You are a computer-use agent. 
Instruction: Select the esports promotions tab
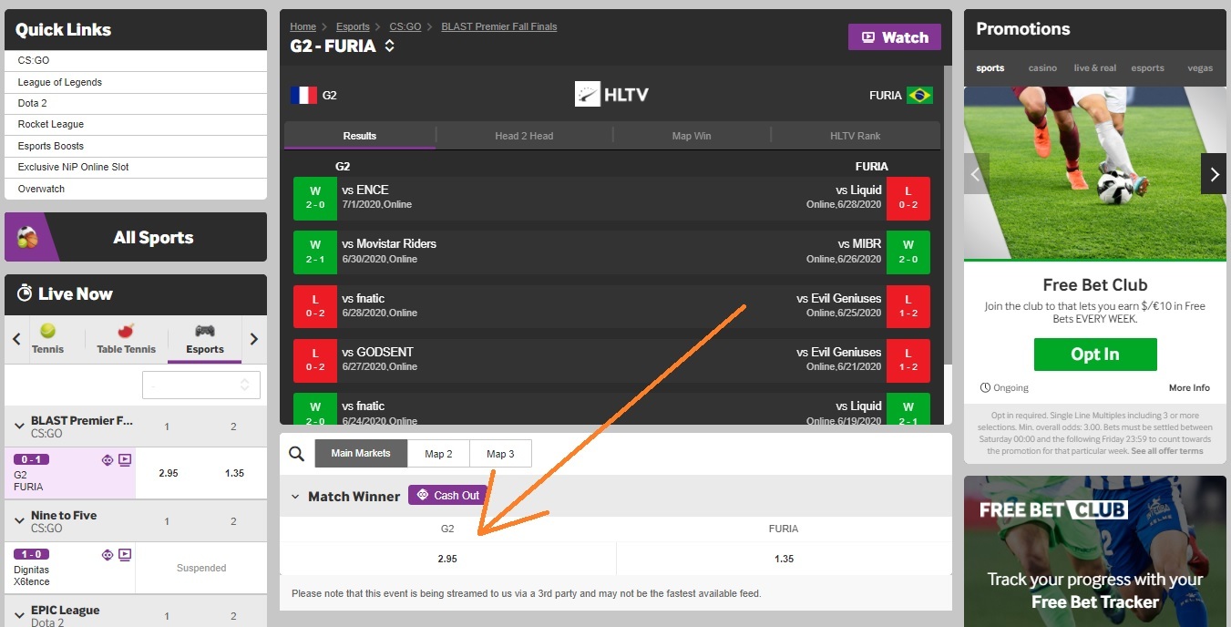(1148, 67)
